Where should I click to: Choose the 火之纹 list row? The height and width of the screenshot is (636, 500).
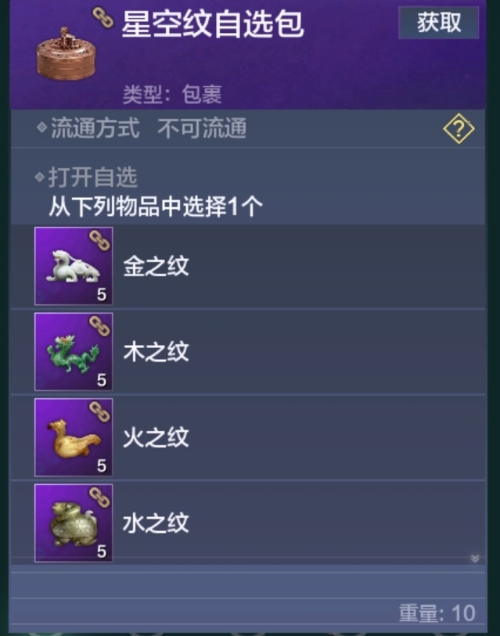click(248, 437)
